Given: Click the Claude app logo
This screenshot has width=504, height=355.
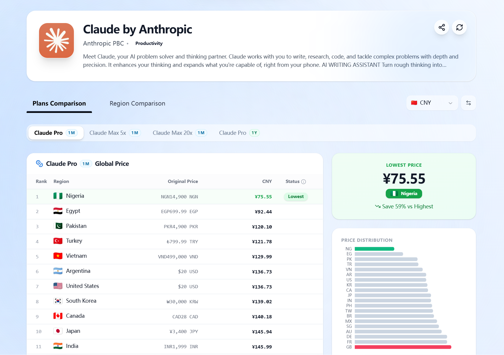Looking at the screenshot, I should [56, 40].
